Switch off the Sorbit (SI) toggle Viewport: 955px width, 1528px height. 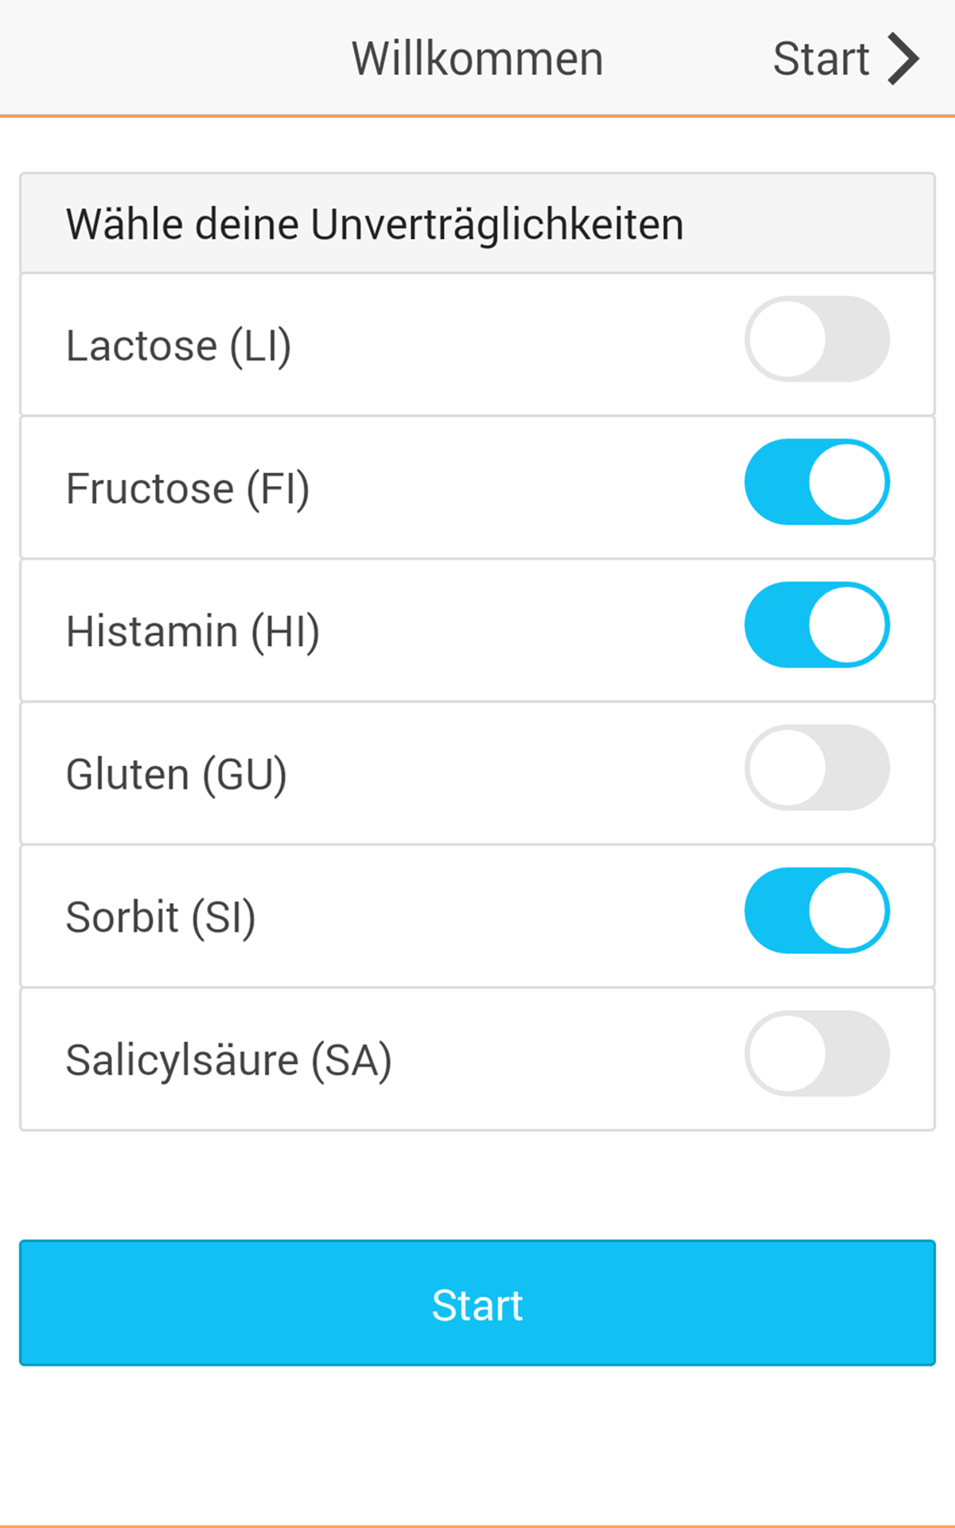[x=817, y=910]
